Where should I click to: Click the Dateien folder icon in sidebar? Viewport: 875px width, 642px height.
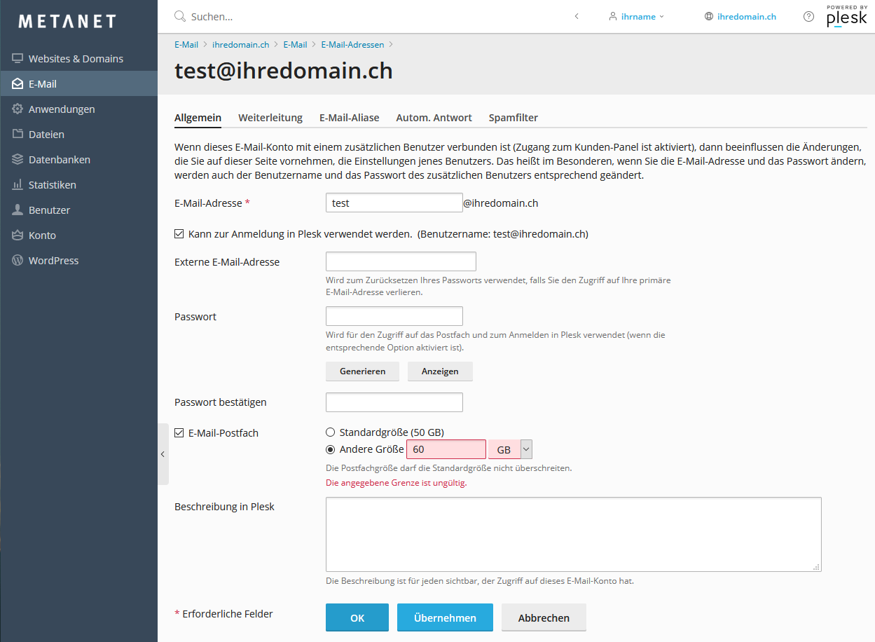[18, 135]
